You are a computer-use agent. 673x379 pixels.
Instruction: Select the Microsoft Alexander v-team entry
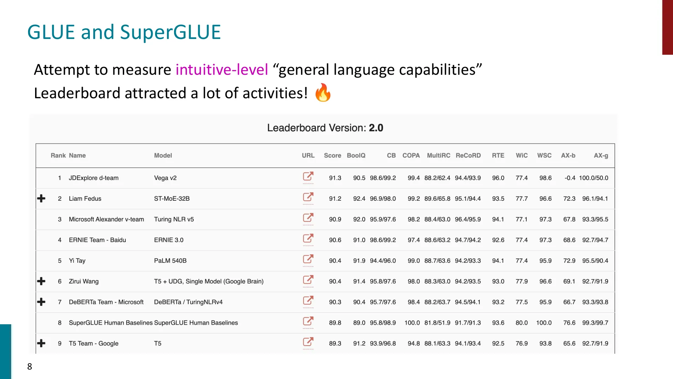106,219
